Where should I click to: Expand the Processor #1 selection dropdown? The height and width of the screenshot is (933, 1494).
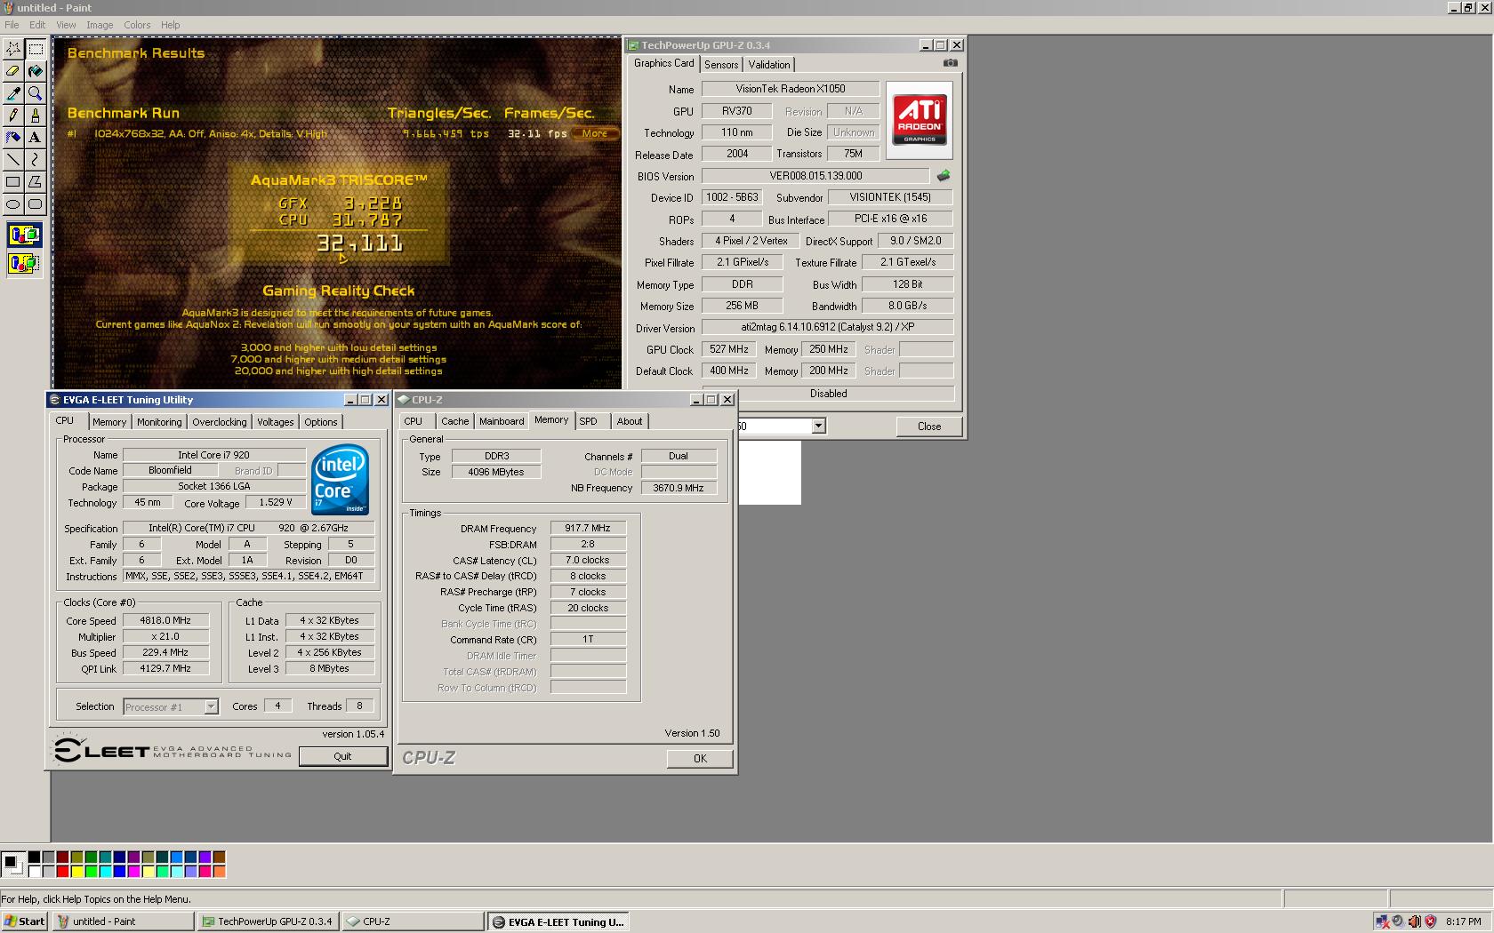pyautogui.click(x=211, y=707)
